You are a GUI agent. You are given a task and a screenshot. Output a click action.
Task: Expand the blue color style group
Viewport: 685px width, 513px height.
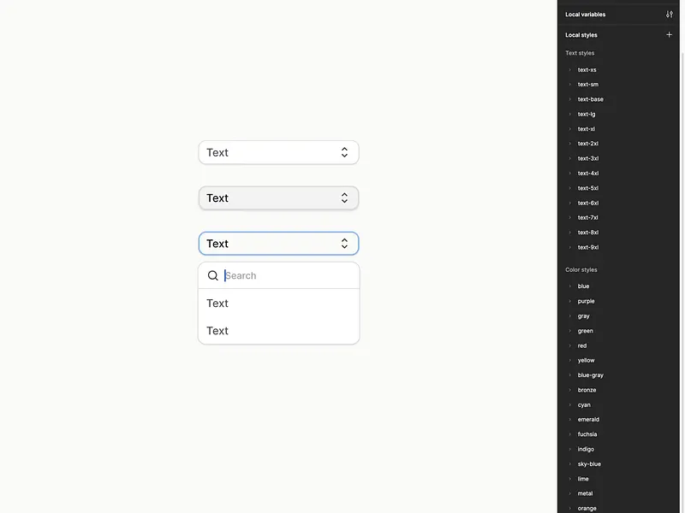click(x=570, y=286)
